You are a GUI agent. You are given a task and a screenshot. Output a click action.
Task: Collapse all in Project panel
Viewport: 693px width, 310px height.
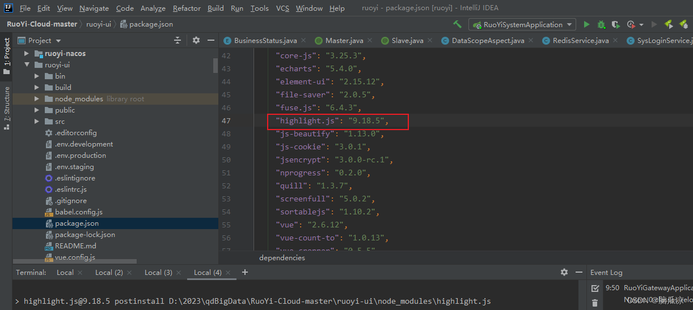click(x=178, y=40)
